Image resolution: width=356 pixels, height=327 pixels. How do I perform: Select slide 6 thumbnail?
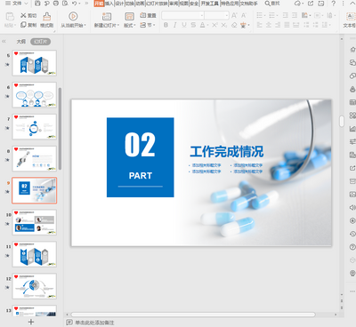35,95
